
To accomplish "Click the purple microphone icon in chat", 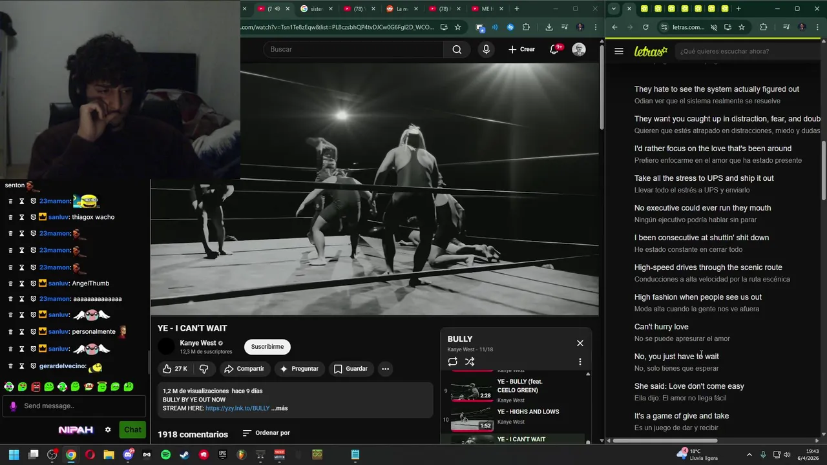I will (12, 406).
